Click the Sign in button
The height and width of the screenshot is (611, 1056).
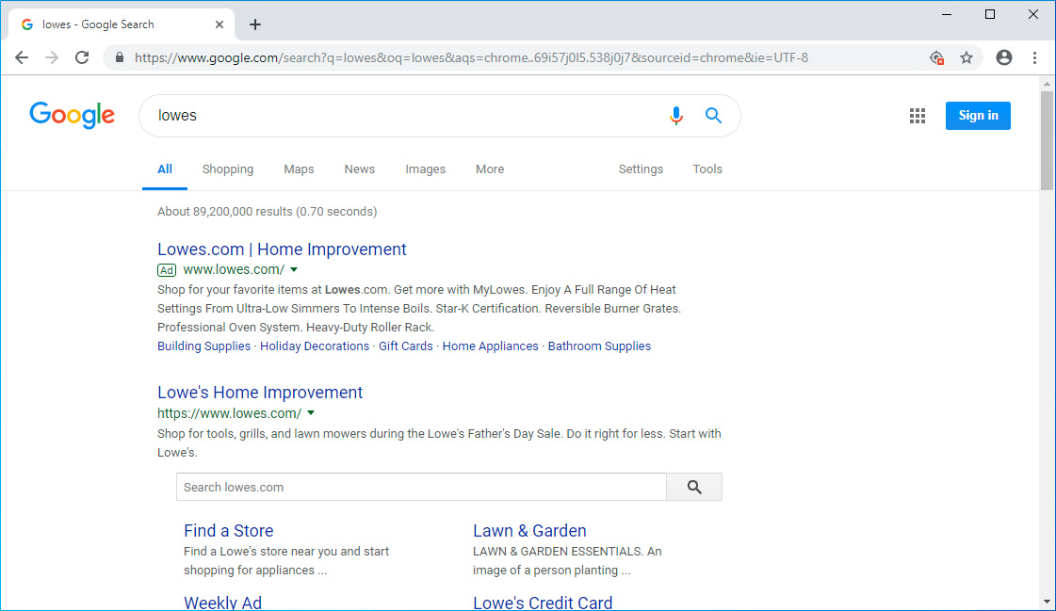[978, 116]
